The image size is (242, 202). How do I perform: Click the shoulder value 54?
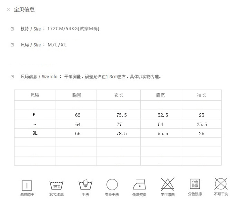tap(160, 124)
